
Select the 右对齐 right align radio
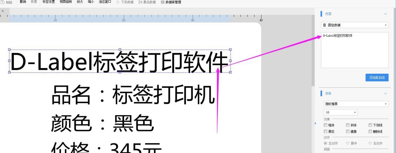click(370, 144)
